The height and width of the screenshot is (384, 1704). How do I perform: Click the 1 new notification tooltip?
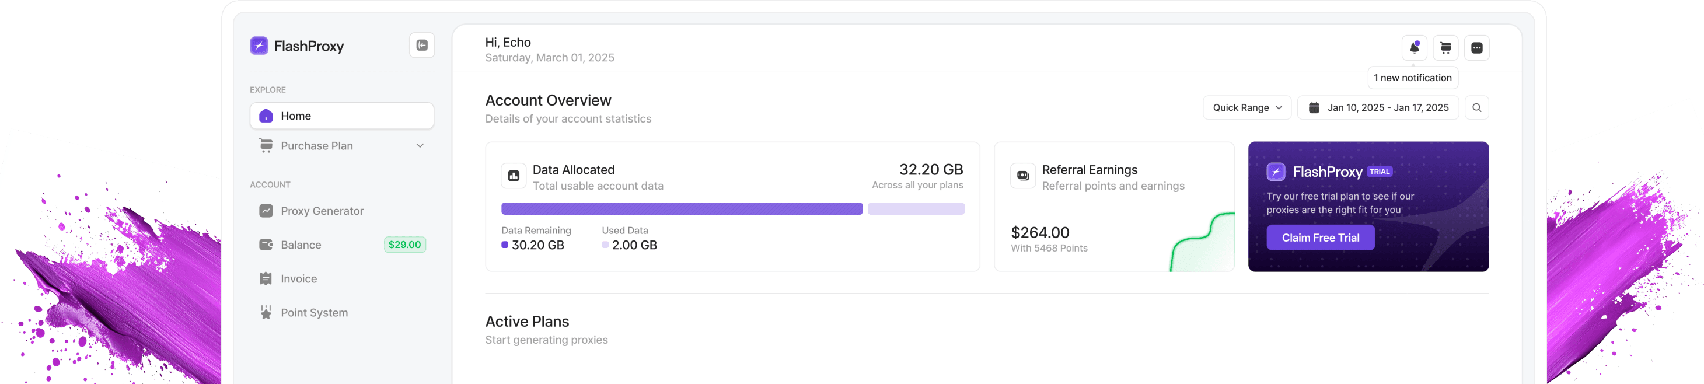click(1412, 78)
